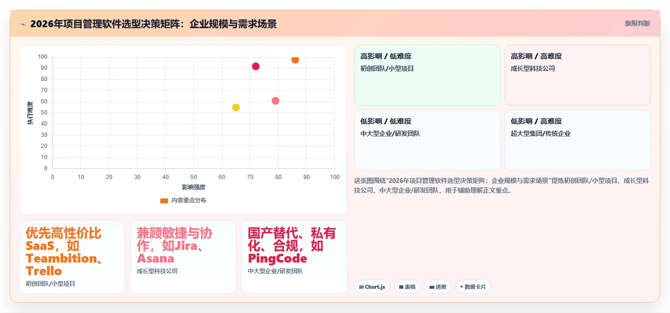Click 初创团队/小型项目 under Trello card
Screen dimensions: 670x313
[50, 283]
